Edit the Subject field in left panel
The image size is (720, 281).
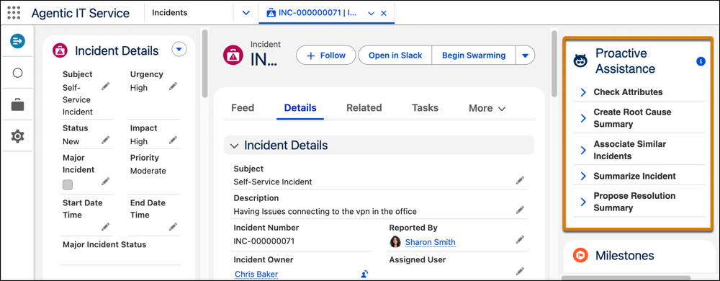point(106,86)
